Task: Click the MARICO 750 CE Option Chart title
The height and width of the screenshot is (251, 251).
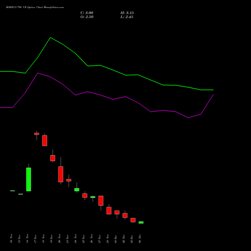Action: pos(35,8)
